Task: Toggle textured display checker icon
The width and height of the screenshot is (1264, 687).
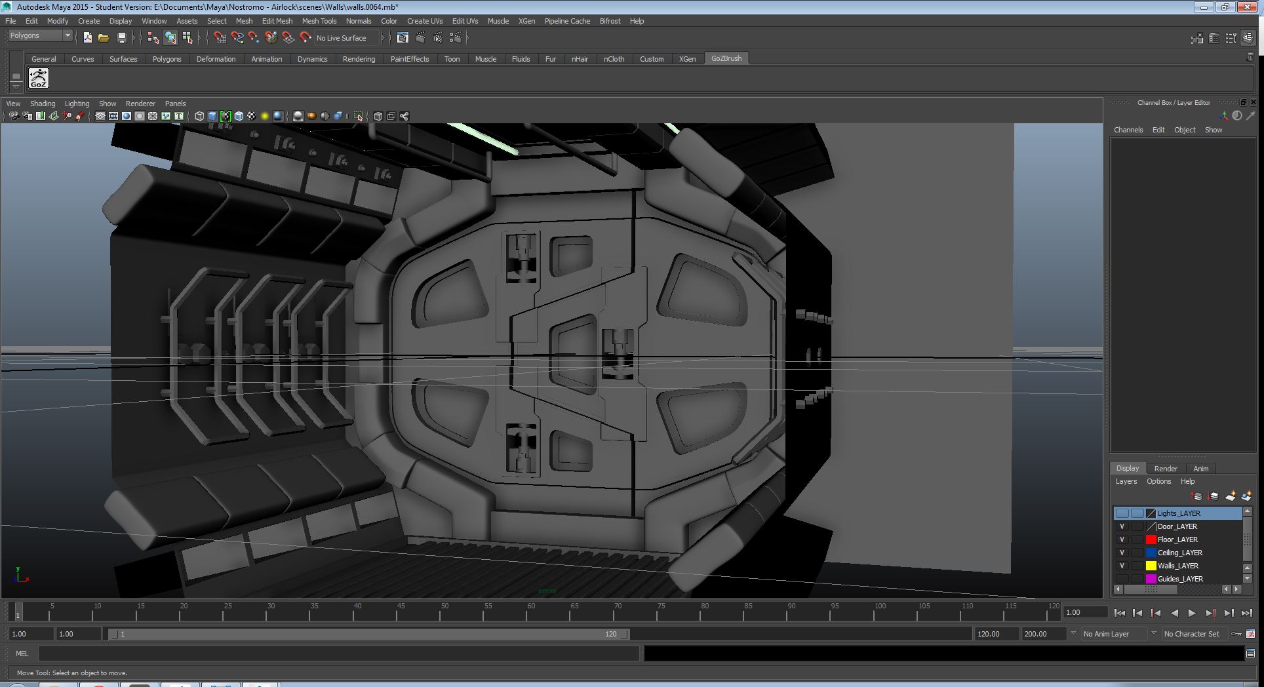Action: 252,116
